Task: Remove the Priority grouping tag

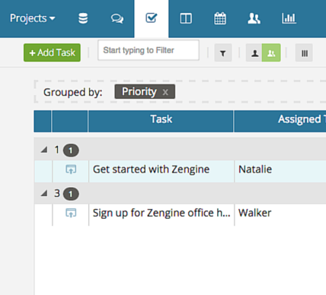Action: coord(165,92)
